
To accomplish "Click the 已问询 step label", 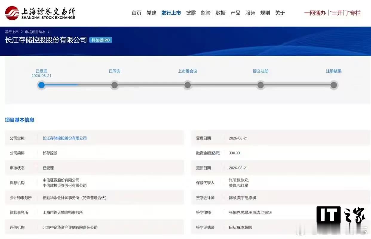I will tap(115, 71).
